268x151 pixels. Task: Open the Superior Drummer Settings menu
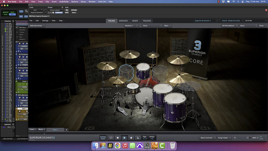click(x=46, y=21)
